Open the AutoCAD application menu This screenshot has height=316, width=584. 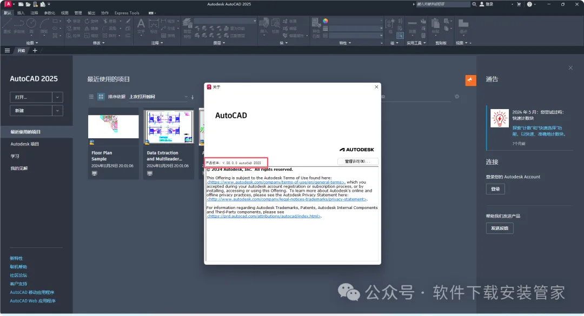click(x=8, y=4)
